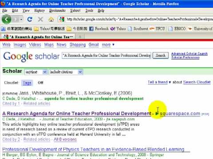Open Advanced Scholar Search link
This screenshot has width=213, height=159.
click(189, 54)
